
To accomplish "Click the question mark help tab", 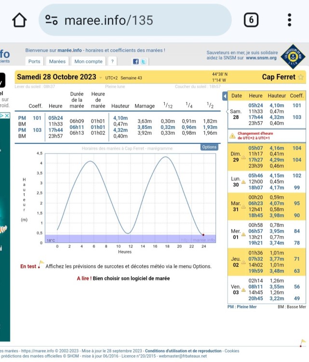I will (112, 62).
